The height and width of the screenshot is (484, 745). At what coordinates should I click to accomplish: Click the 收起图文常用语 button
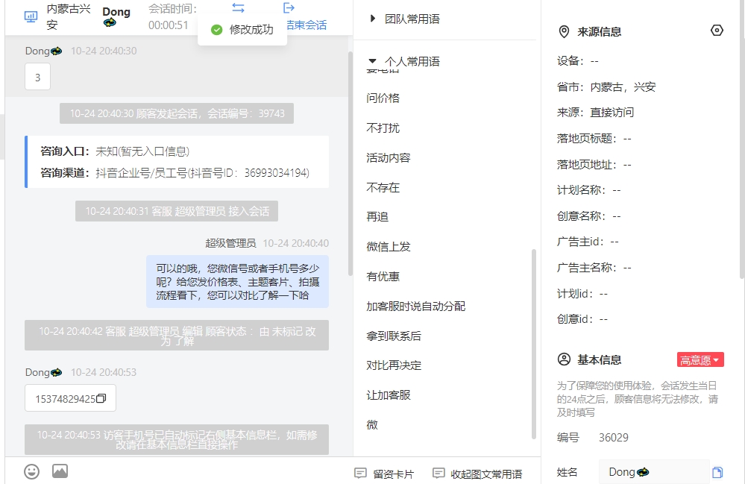click(477, 474)
